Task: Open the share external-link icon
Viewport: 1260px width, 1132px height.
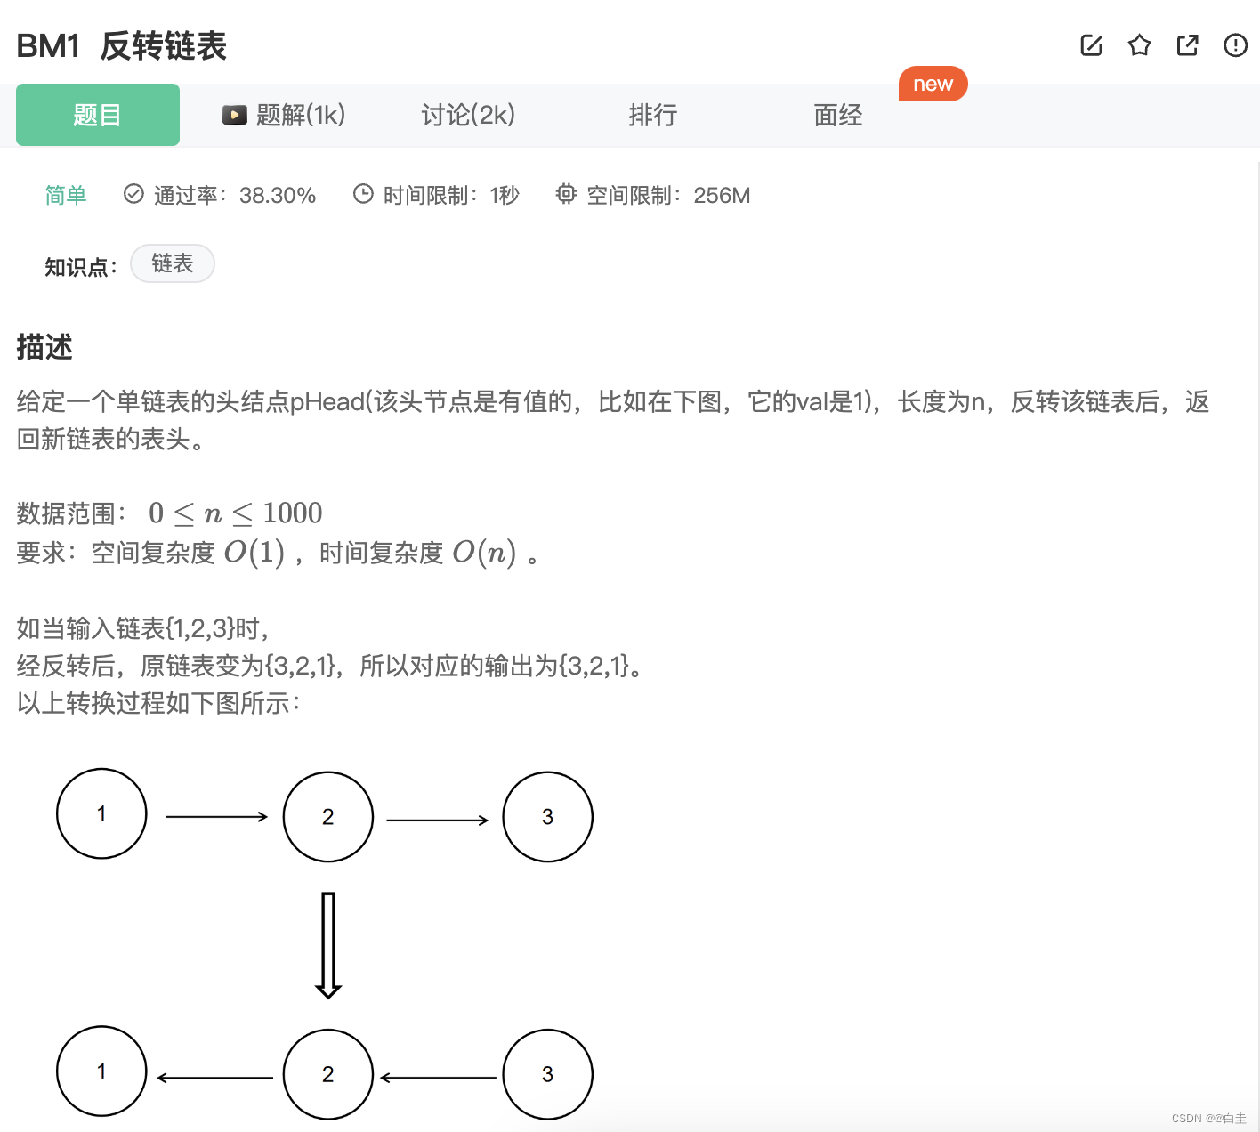Action: tap(1187, 45)
